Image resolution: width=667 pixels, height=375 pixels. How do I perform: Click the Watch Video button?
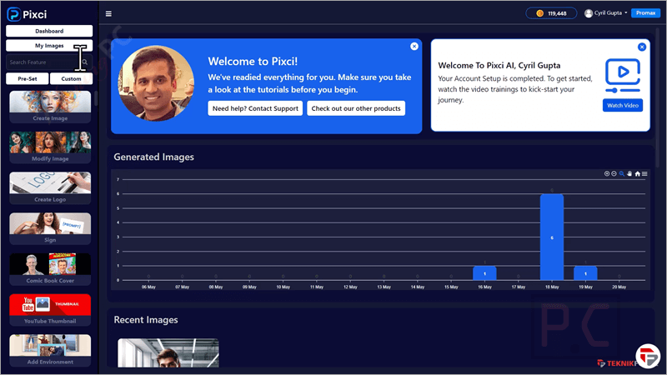click(x=623, y=106)
